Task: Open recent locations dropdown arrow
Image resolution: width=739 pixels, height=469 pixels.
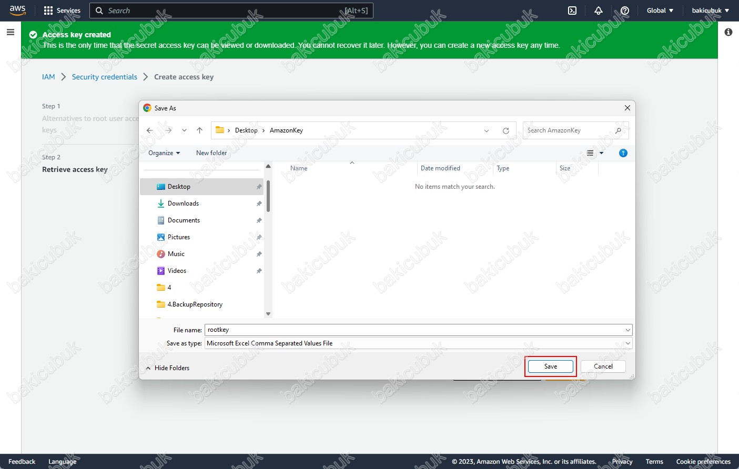Action: coord(184,130)
